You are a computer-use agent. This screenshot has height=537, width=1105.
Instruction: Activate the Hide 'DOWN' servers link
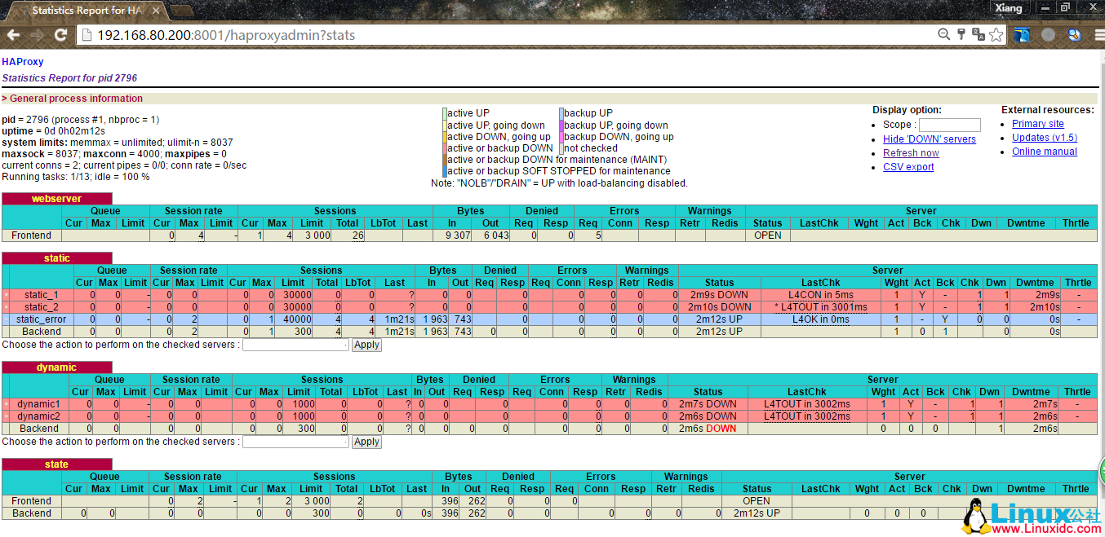click(x=930, y=139)
